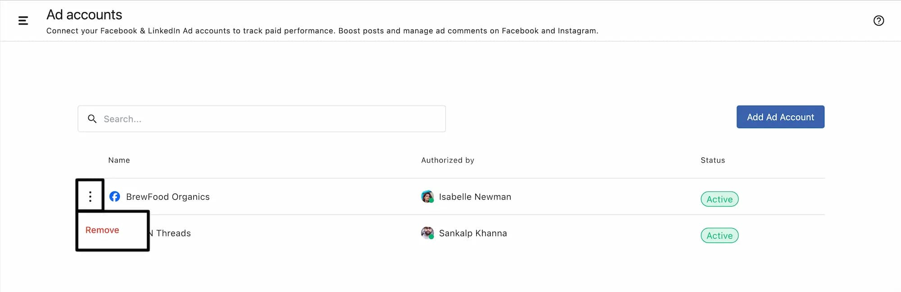
Task: Focus the Search accounts input field
Action: (270, 119)
